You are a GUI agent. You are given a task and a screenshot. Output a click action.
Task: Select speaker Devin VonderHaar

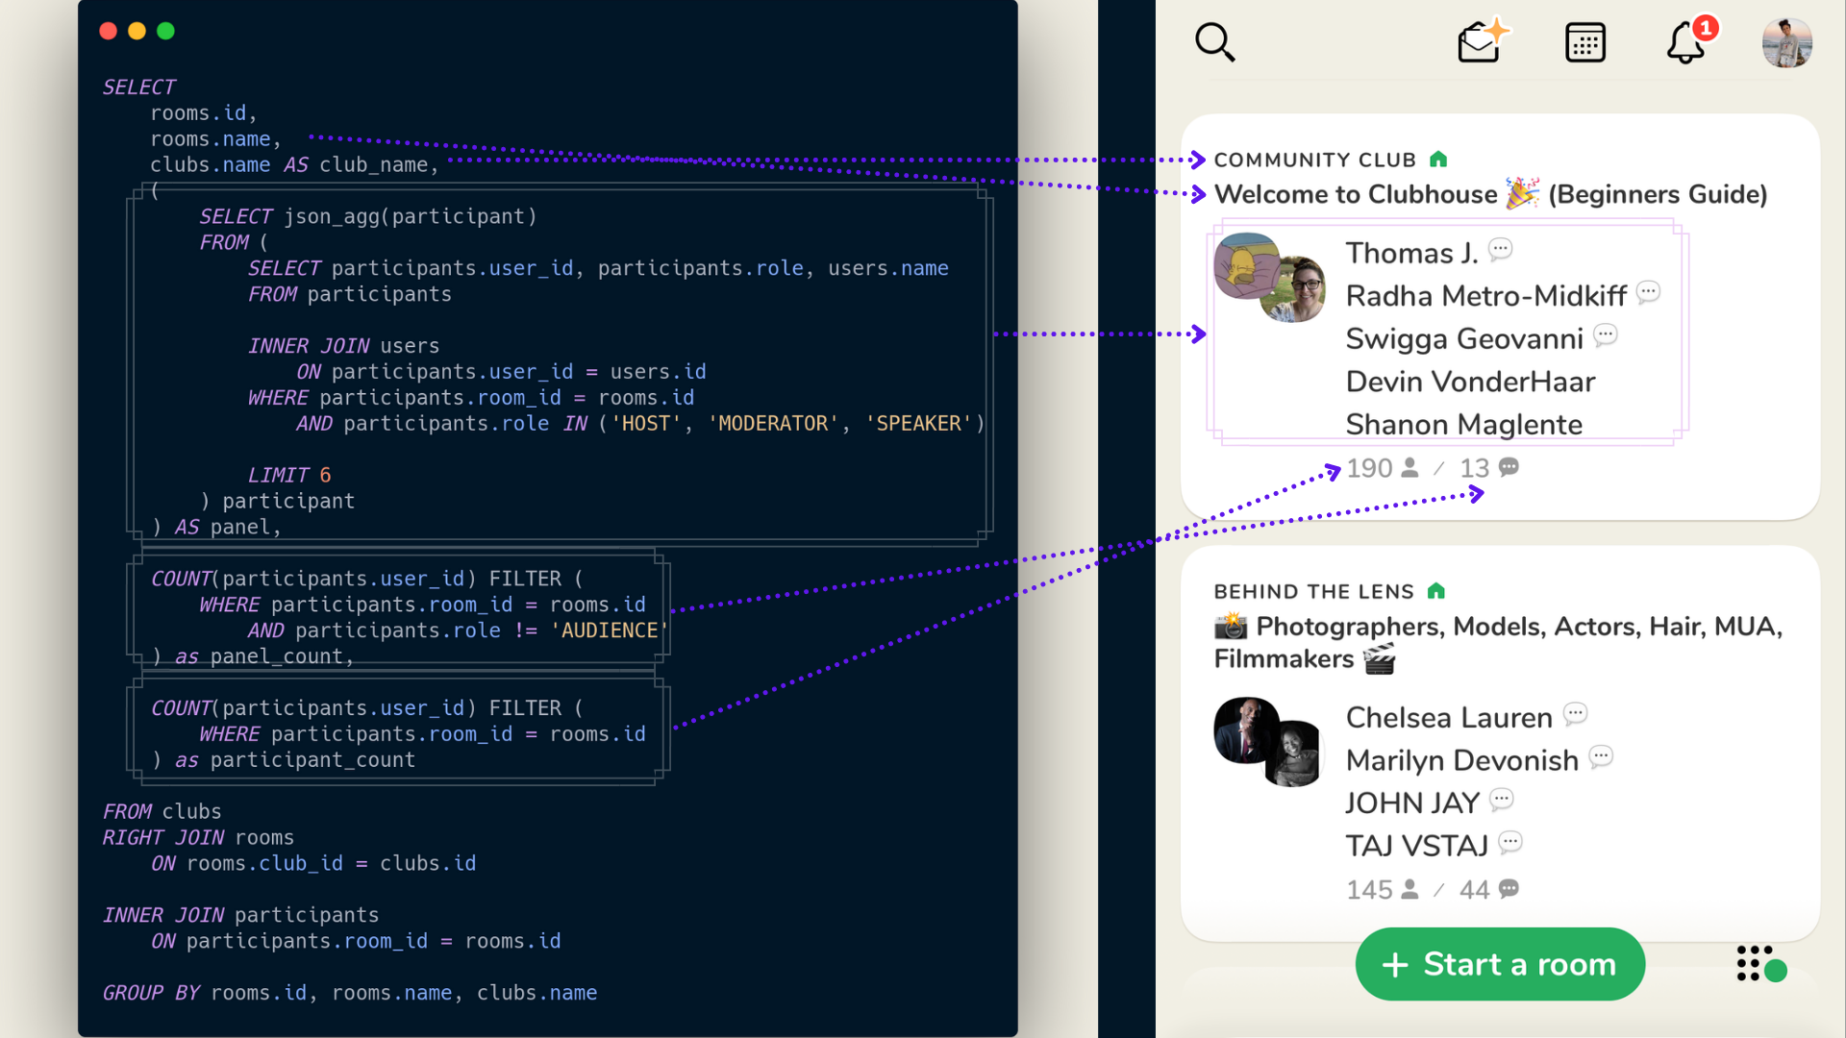pyautogui.click(x=1470, y=382)
